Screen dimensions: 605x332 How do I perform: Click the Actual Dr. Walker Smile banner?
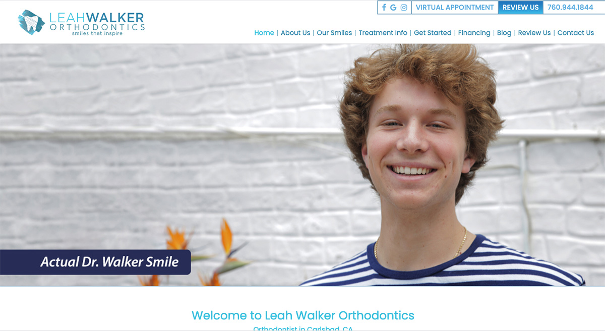pyautogui.click(x=95, y=262)
